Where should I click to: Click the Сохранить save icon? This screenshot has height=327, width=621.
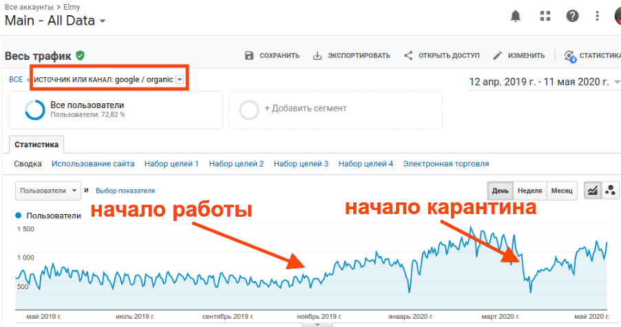point(249,56)
